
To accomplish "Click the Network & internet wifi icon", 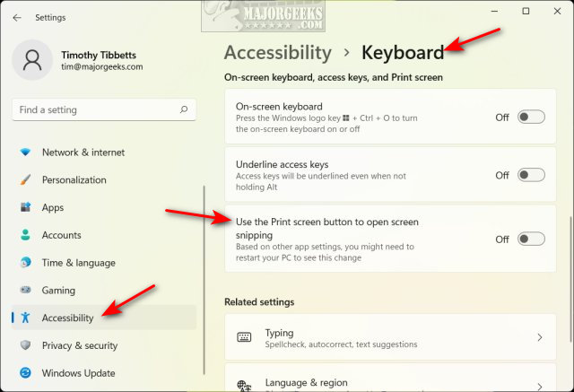I will point(25,152).
